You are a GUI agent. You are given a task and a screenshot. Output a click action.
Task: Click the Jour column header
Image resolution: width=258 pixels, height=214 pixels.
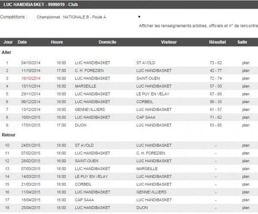pos(8,42)
